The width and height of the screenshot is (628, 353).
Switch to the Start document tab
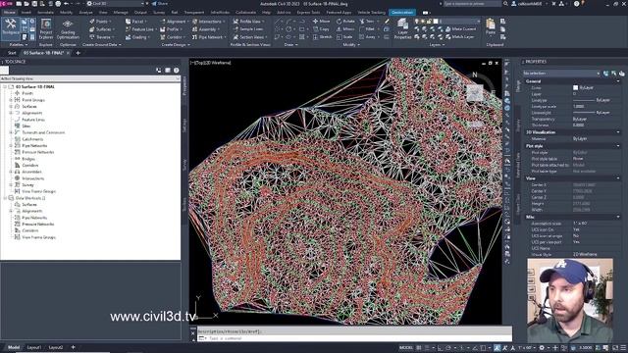(x=12, y=53)
